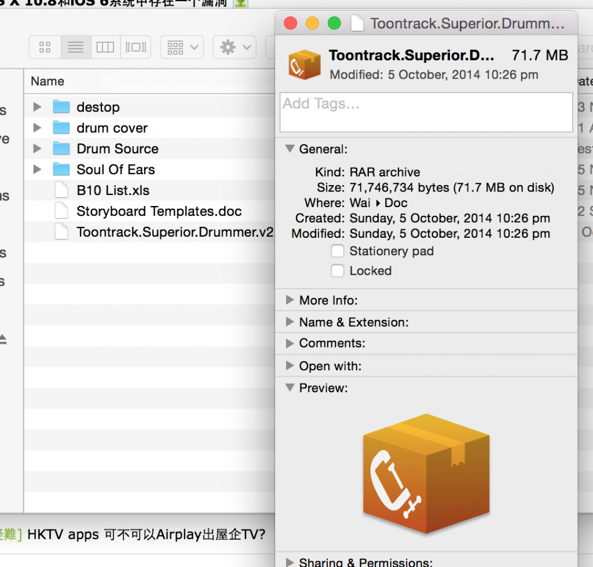Expand the Comments section
This screenshot has width=593, height=567.
290,343
